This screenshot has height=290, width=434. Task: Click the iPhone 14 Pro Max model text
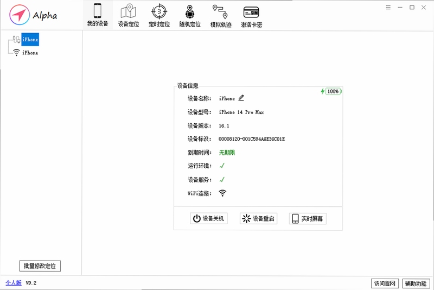[241, 112]
